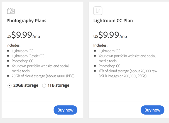Click Buy now for Photography Plans
Screen dimensions: 169x123
pyautogui.click(x=65, y=110)
